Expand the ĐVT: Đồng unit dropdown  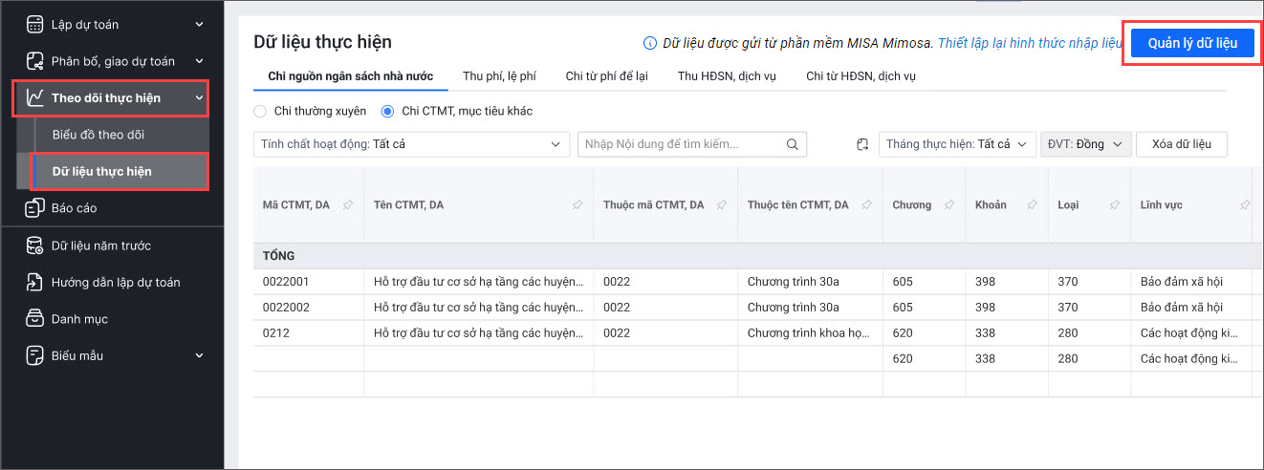[1085, 144]
